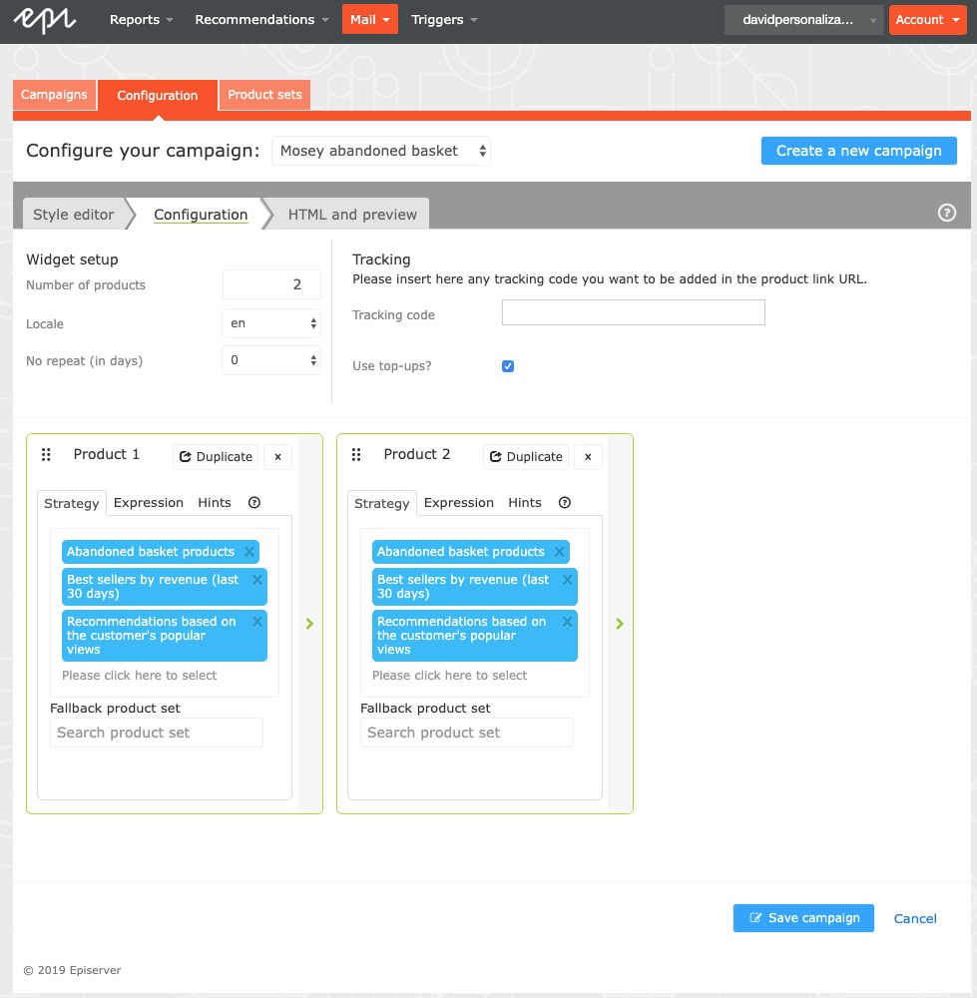Open the HTML and preview step
Viewport: 977px width, 998px height.
point(352,215)
